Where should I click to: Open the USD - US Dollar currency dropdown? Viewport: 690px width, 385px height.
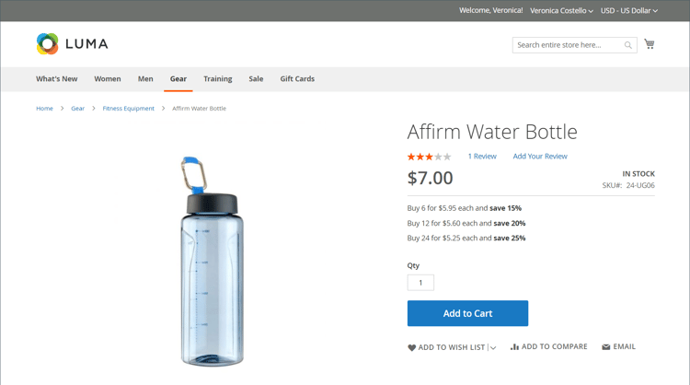click(629, 10)
